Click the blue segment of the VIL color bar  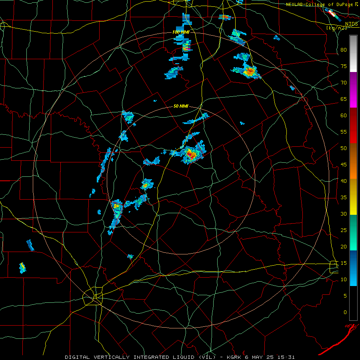point(353,268)
